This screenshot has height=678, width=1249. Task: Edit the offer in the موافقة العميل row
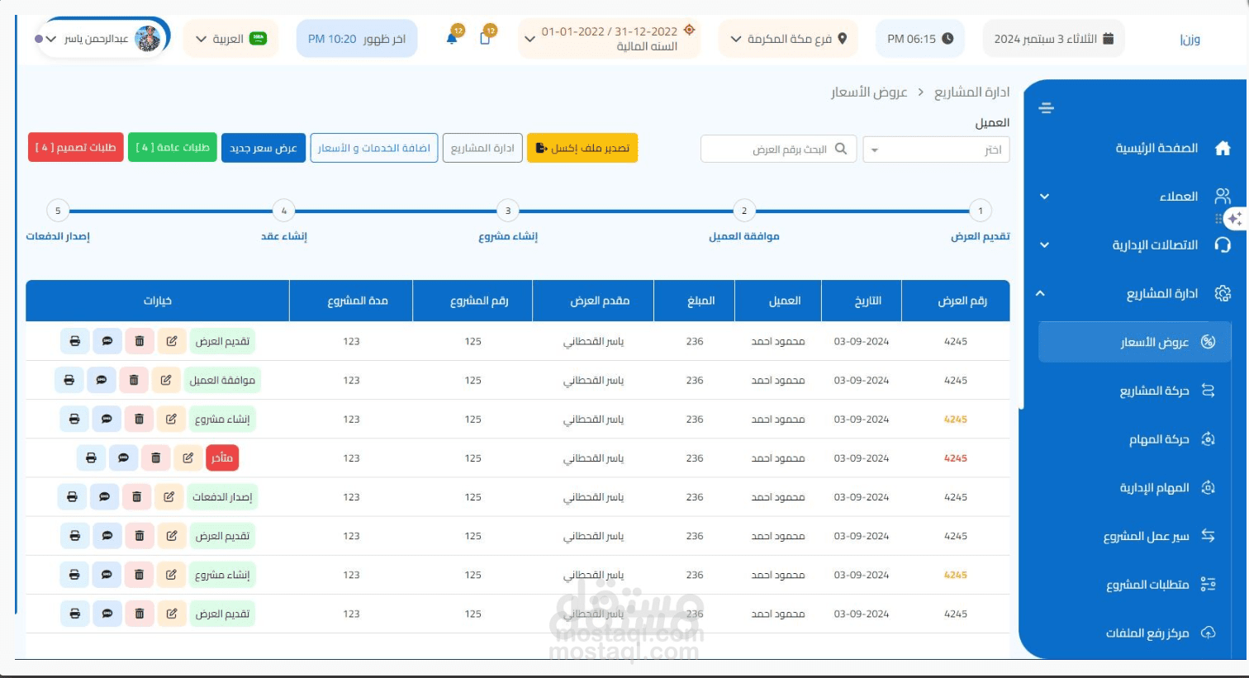tap(166, 380)
